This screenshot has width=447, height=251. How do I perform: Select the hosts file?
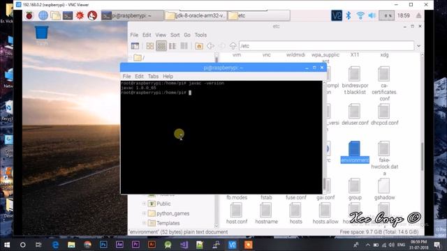click(x=295, y=213)
